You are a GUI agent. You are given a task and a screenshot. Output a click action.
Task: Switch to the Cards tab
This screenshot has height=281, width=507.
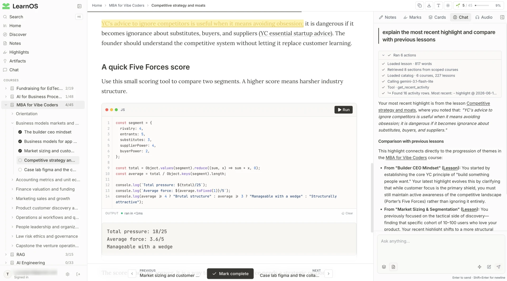point(437,17)
